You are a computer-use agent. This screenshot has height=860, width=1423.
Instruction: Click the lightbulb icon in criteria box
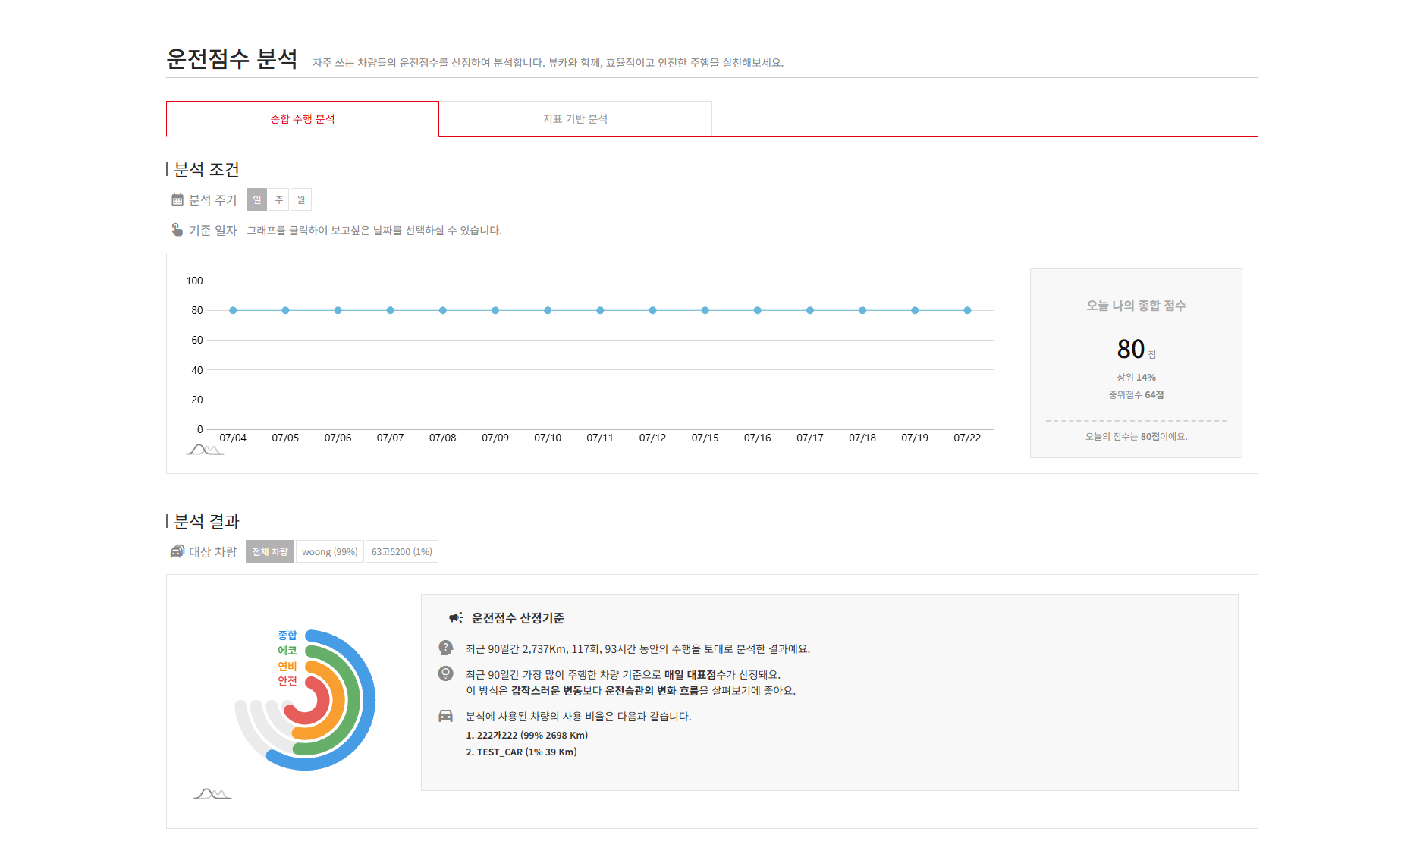446,673
